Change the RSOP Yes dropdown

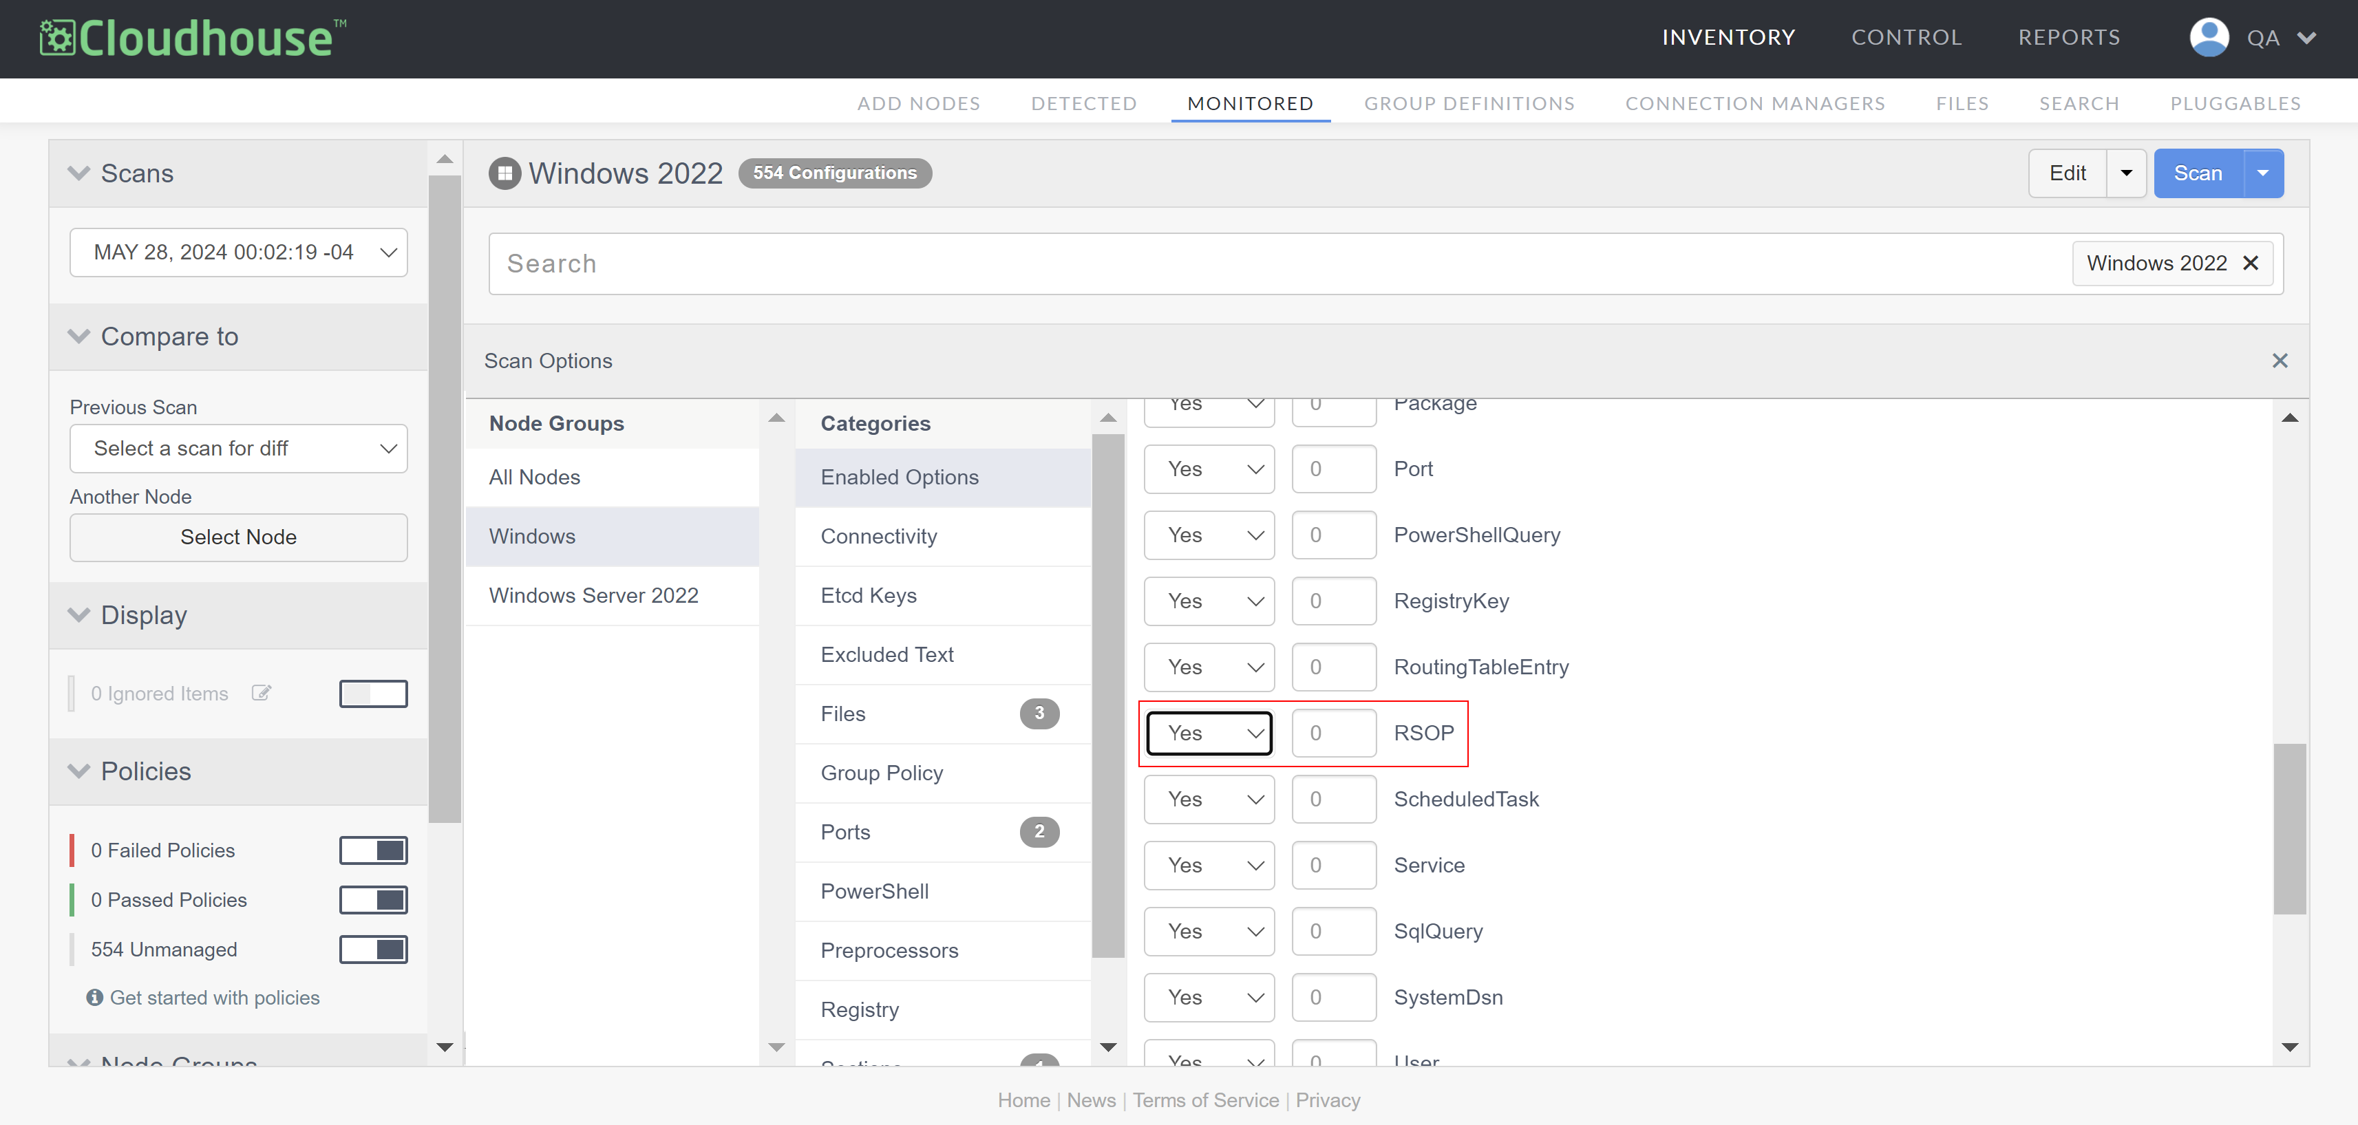1209,733
